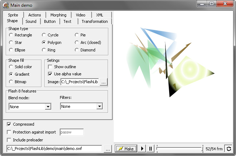Open the Video tab
Image resolution: width=236 pixels, height=156 pixels.
point(81,15)
